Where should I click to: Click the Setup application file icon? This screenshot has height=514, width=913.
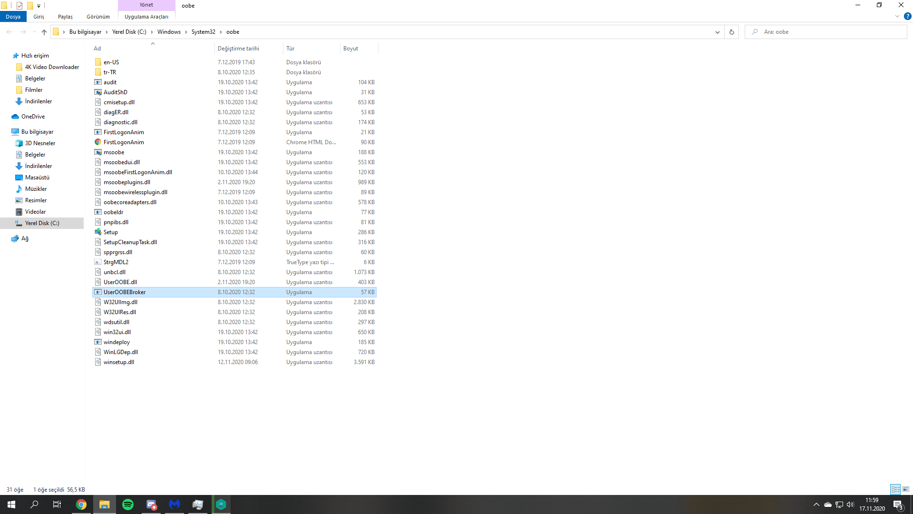98,232
